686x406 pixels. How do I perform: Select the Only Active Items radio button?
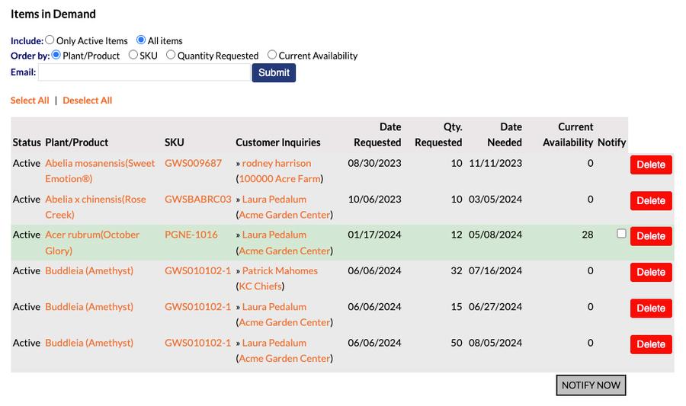tap(50, 40)
